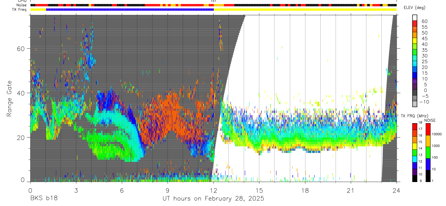The width and height of the screenshot is (446, 206).
Task: Click the 'ELEV (deg)' colorbar title
Action: (x=414, y=8)
